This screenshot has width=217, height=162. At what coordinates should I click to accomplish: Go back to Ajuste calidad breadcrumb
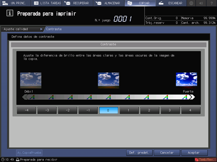click(x=22, y=29)
